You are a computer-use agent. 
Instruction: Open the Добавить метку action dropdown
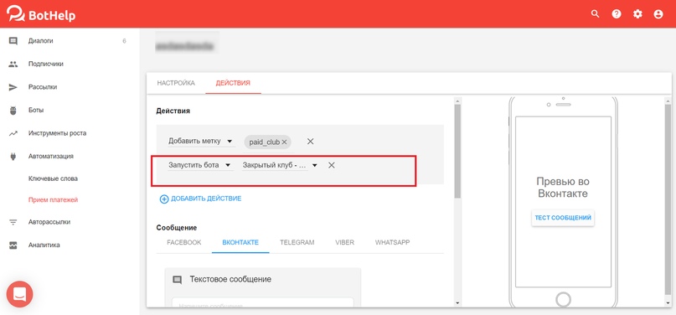pos(201,141)
